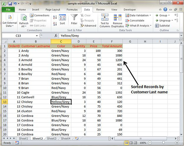
Task: Switch to the Home ribbon tab
Action: [22, 9]
